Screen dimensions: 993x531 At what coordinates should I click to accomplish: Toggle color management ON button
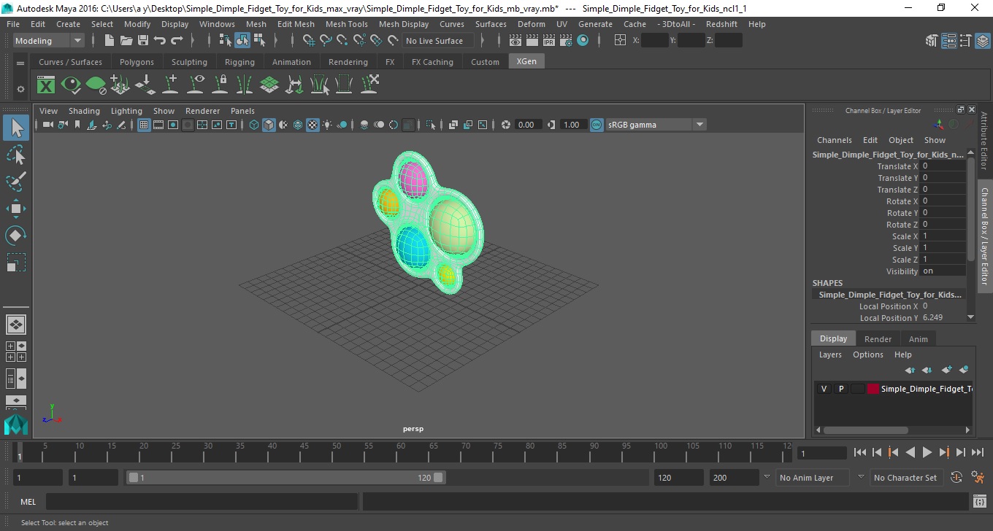597,125
